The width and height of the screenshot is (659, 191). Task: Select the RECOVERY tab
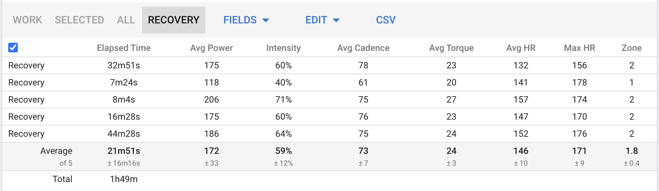pyautogui.click(x=173, y=20)
